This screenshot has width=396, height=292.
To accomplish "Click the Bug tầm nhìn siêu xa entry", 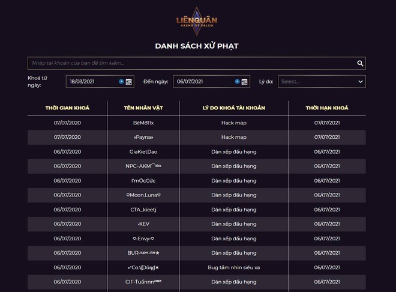I will 234,267.
